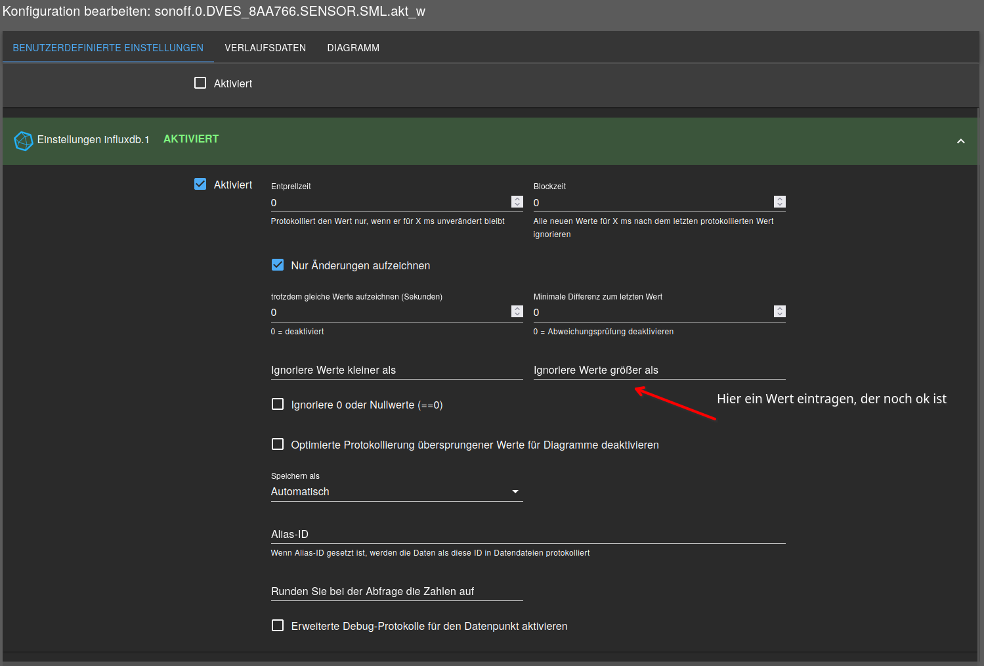The height and width of the screenshot is (666, 984).
Task: Click the Konfiguration bearbeiten dialog title
Action: (x=214, y=12)
